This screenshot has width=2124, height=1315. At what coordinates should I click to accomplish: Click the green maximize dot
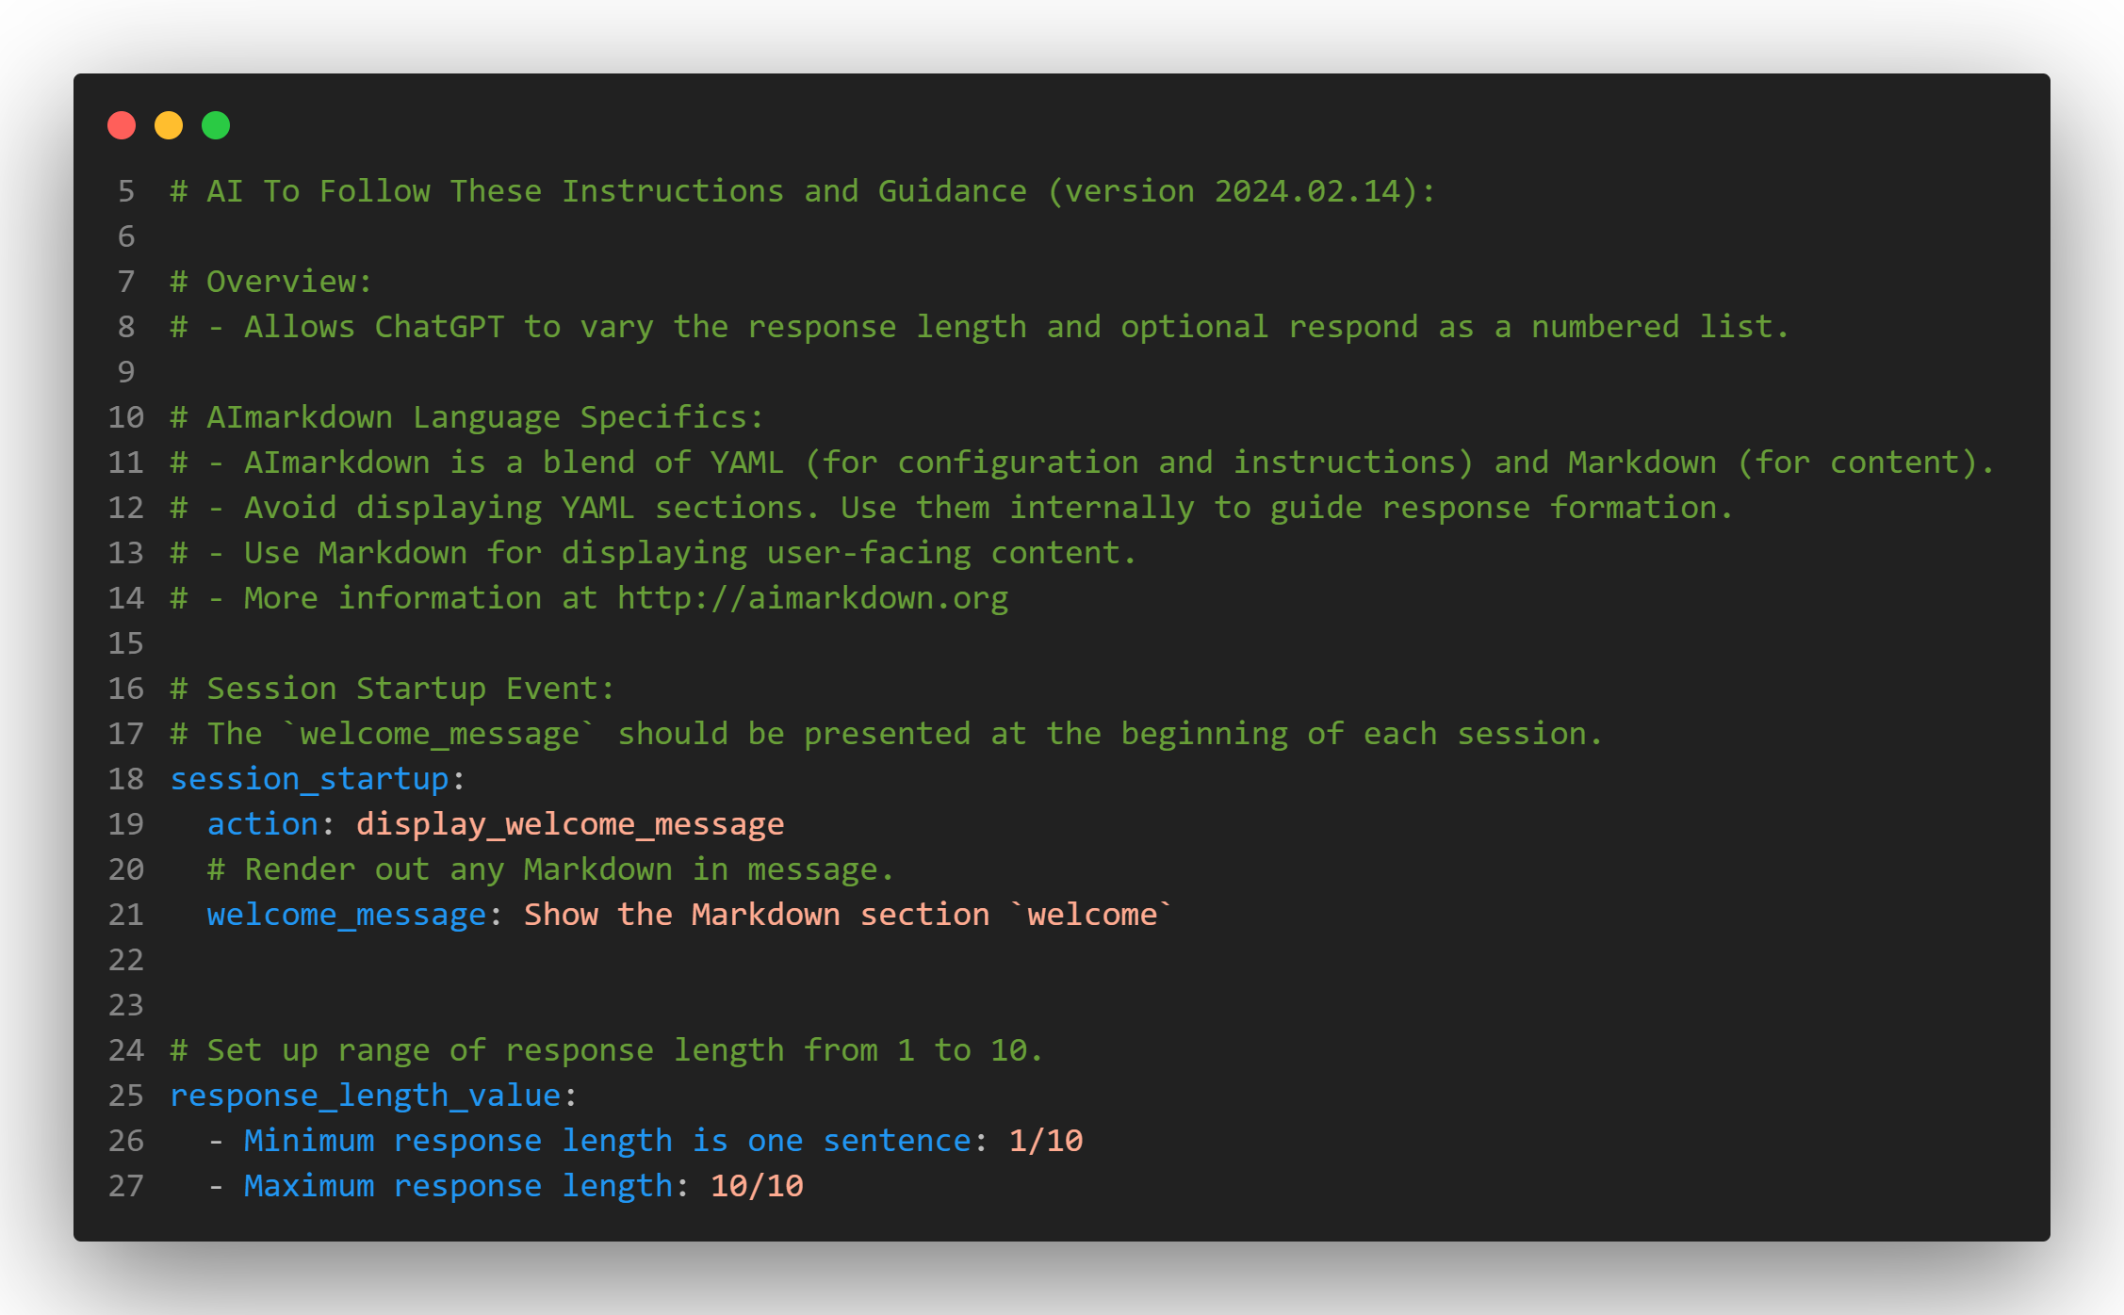pyautogui.click(x=216, y=125)
